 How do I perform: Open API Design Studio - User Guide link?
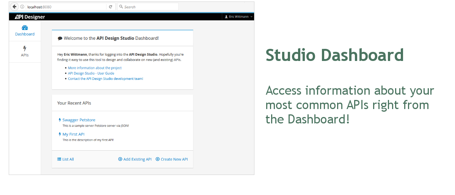pos(91,73)
